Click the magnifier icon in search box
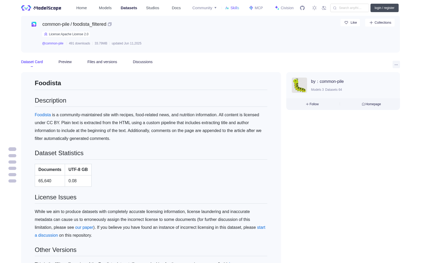This screenshot has width=421, height=263. 335,8
